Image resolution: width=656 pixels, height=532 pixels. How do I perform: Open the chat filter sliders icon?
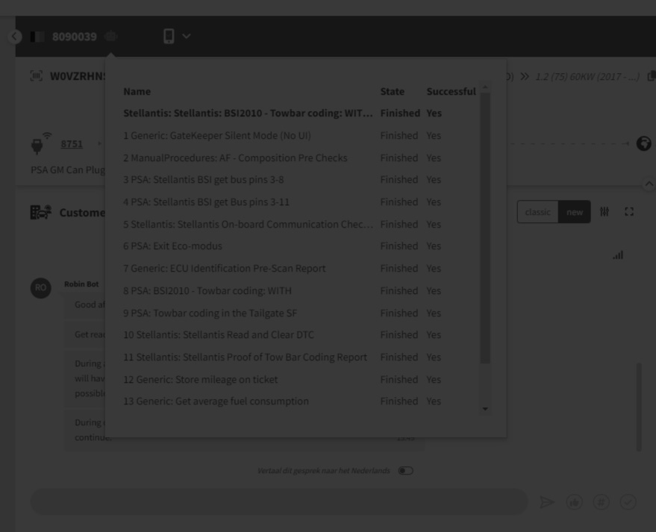pyautogui.click(x=605, y=212)
